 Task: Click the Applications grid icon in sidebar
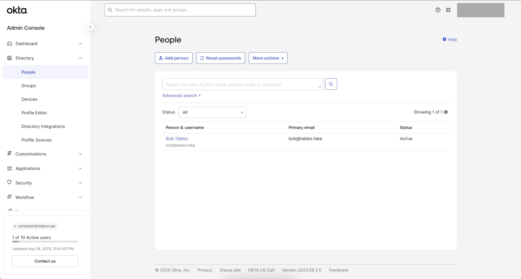pyautogui.click(x=9, y=168)
